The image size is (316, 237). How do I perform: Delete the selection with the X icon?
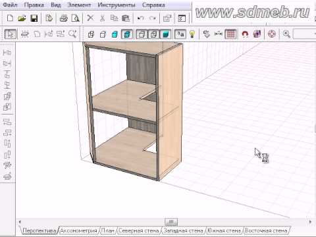[90, 18]
